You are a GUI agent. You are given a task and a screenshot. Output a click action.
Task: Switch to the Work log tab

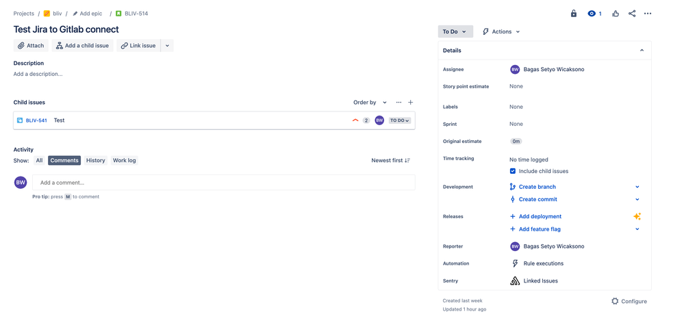click(125, 161)
